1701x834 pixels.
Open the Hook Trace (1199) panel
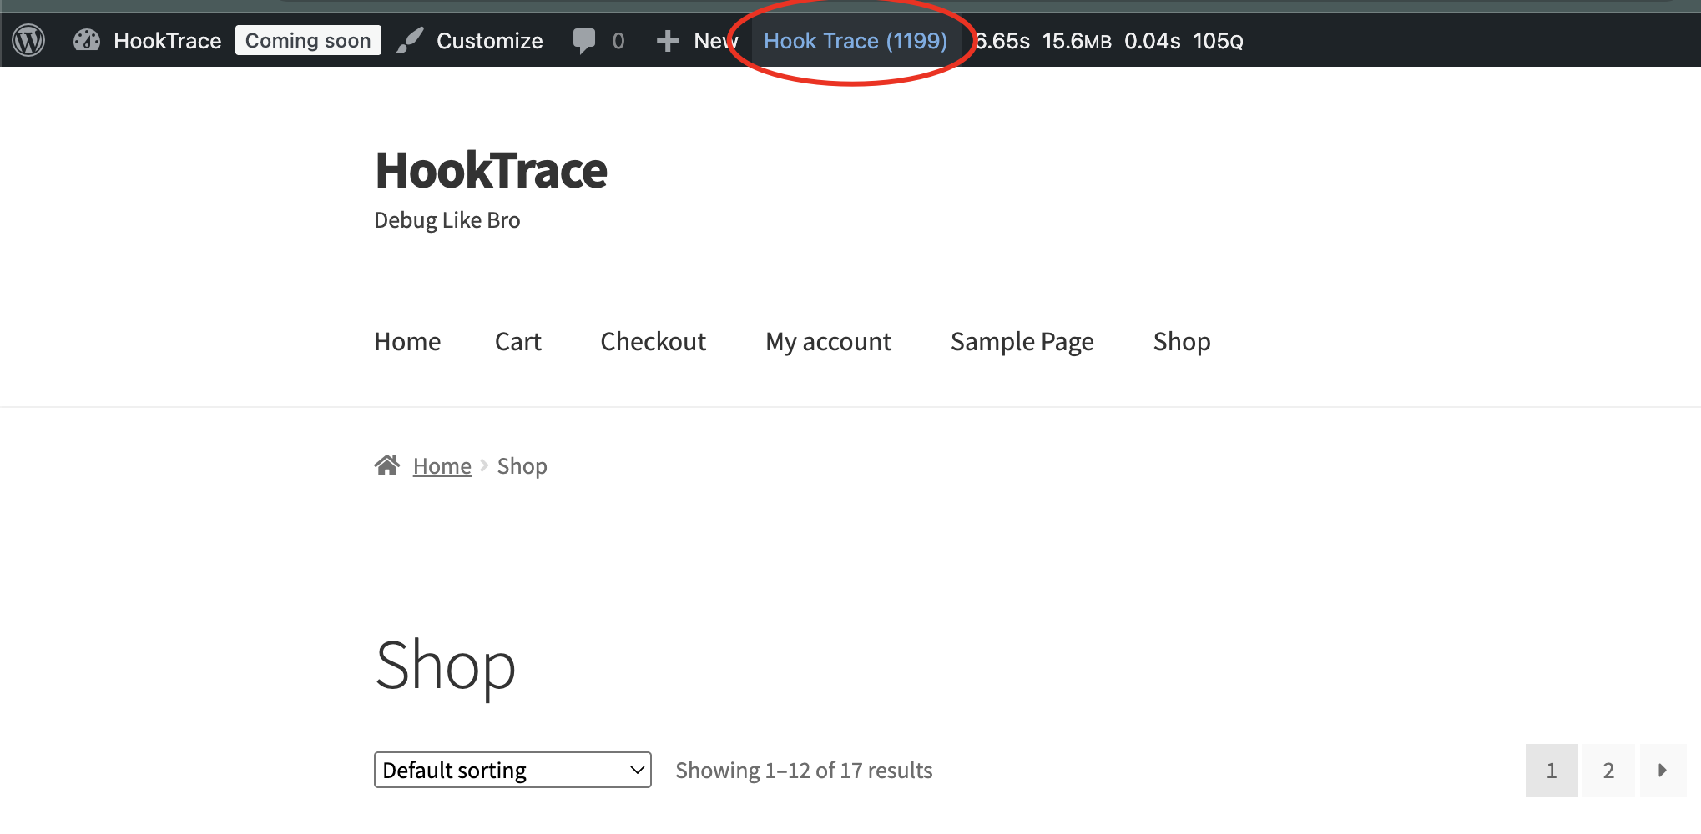[855, 40]
